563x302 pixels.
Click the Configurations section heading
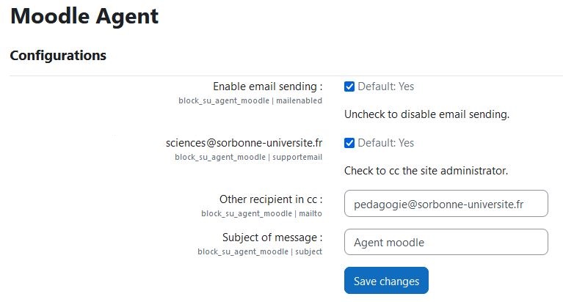point(58,55)
